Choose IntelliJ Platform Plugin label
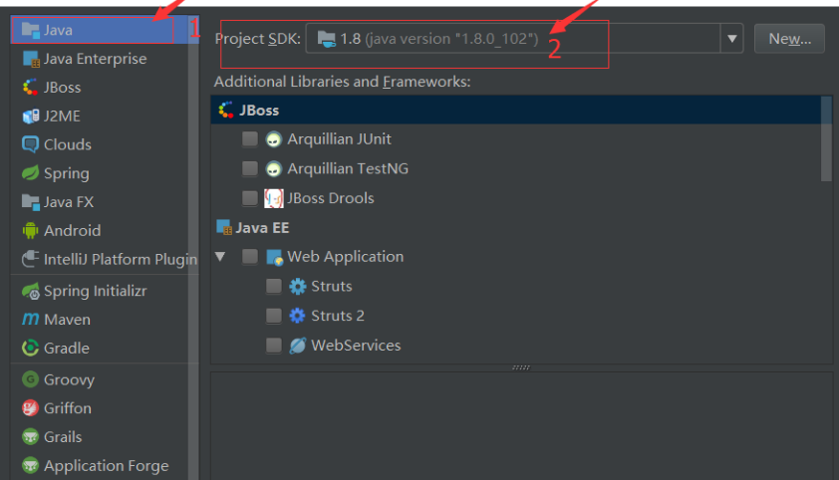Viewport: 839px width, 480px height. point(121,259)
